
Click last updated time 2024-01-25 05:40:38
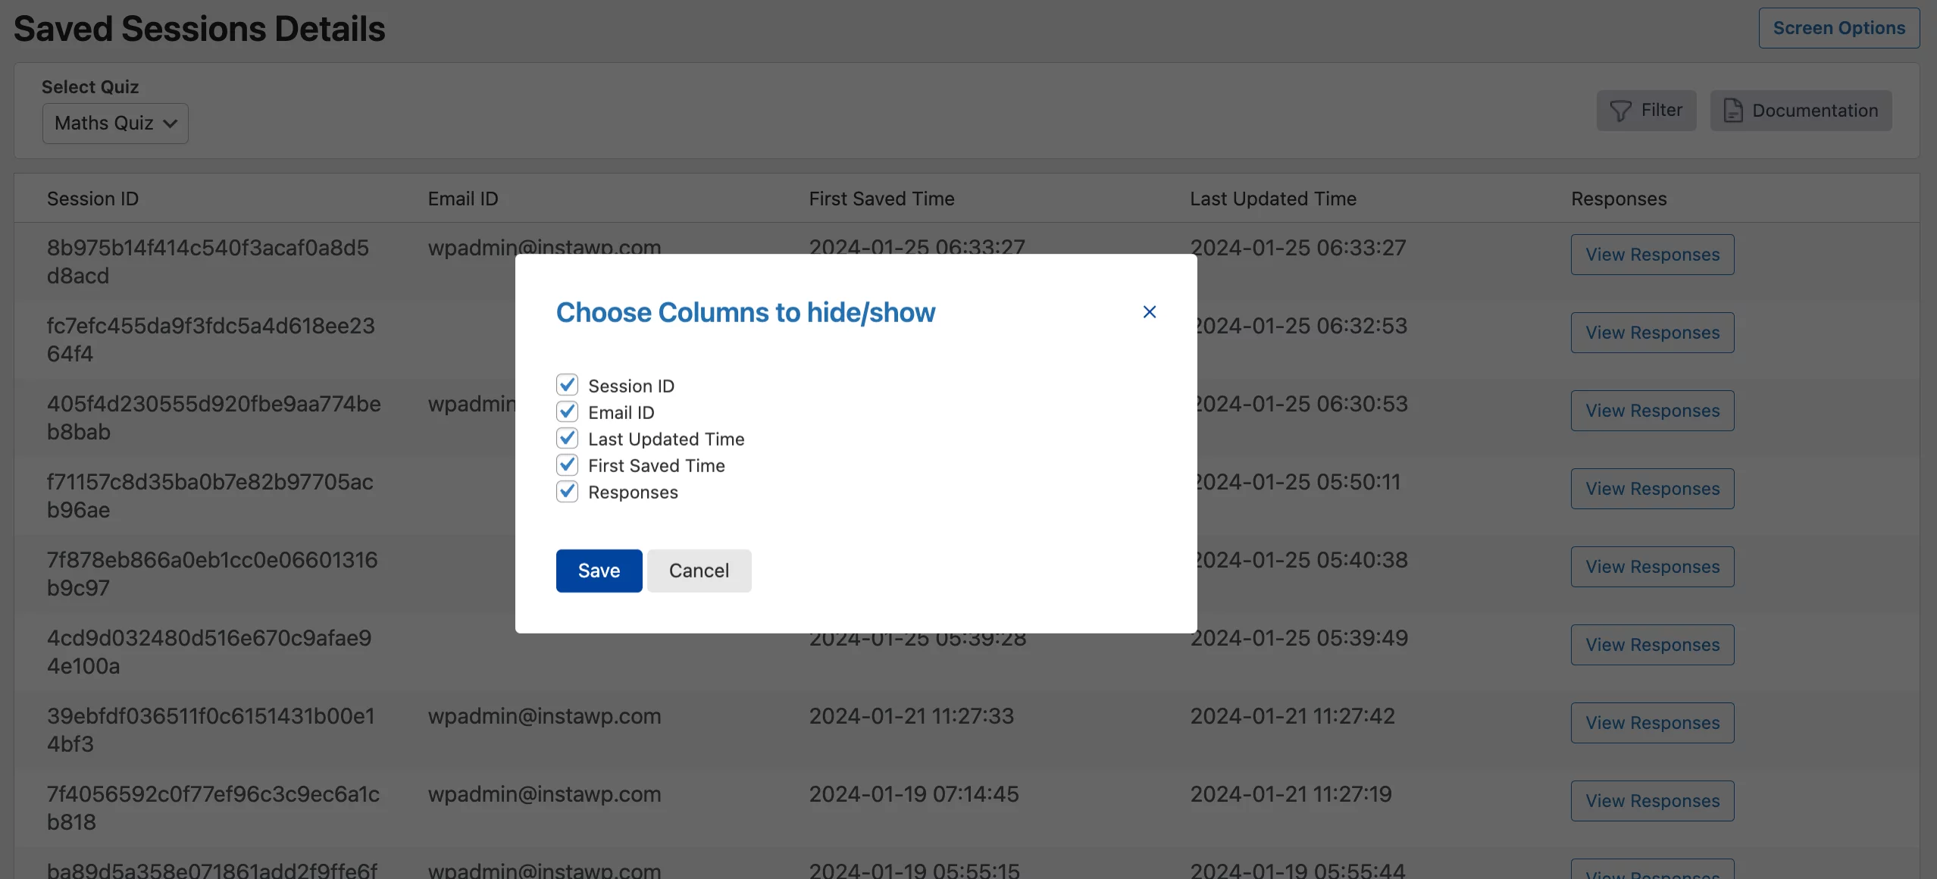coord(1300,560)
